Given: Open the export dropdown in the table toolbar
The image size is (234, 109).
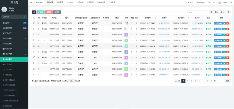Looking at the screenshot, I should click(222, 12).
